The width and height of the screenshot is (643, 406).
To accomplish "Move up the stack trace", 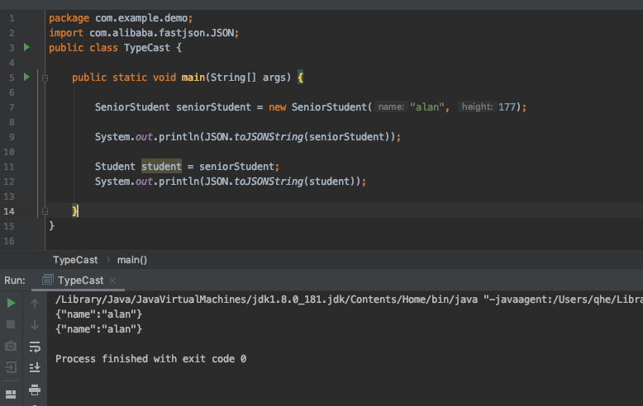I will tap(35, 304).
